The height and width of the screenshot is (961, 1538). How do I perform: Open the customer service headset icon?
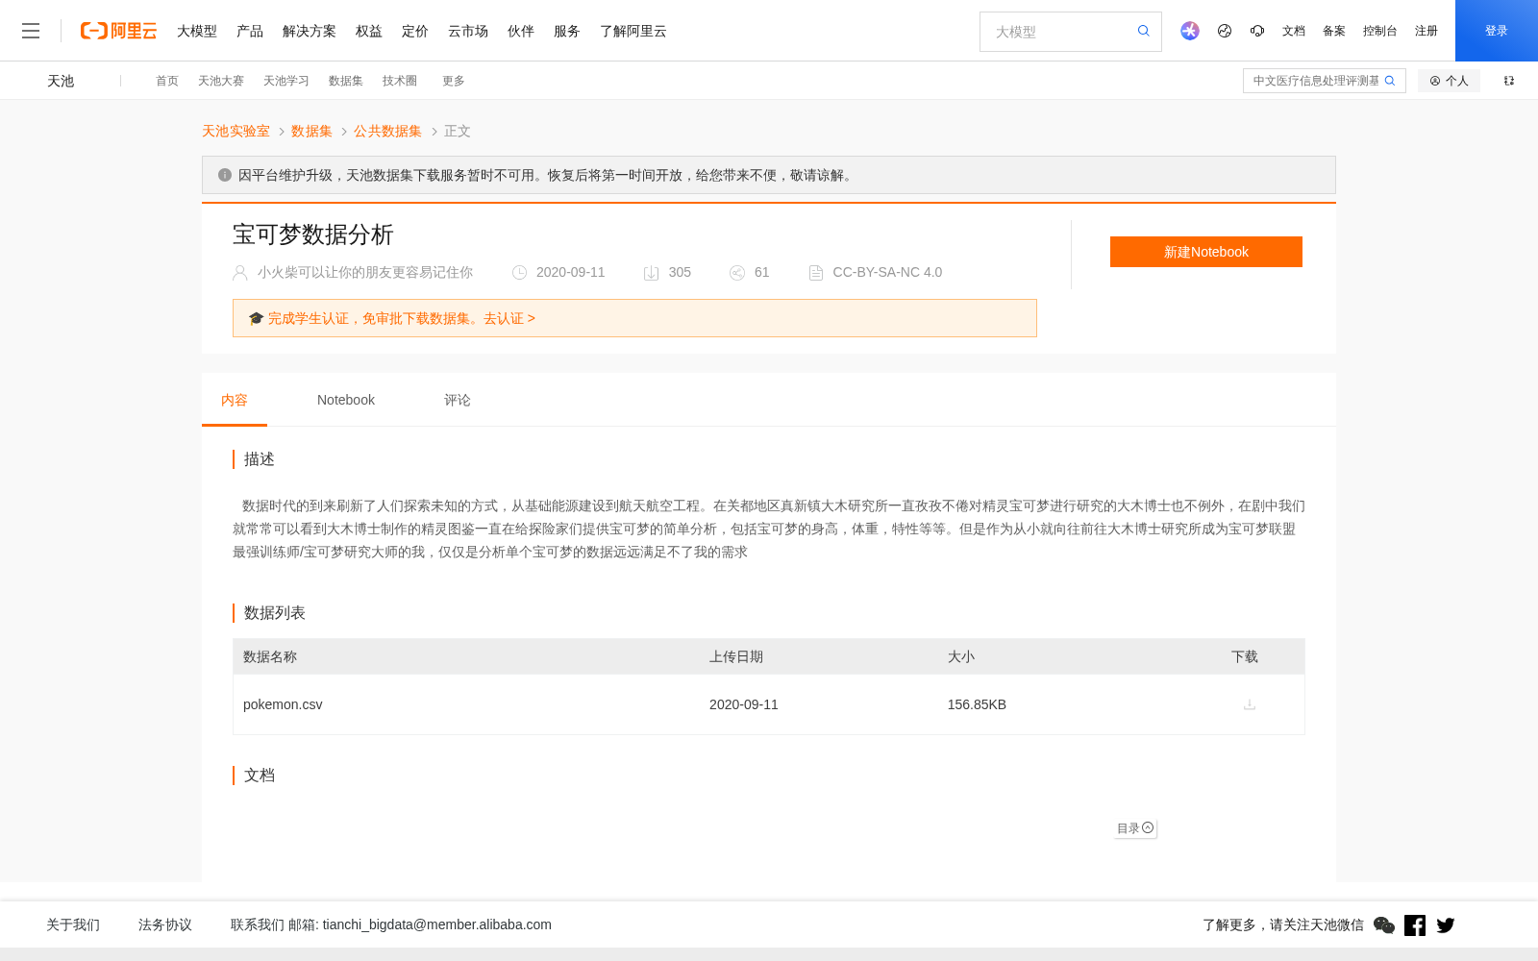[x=1257, y=31]
